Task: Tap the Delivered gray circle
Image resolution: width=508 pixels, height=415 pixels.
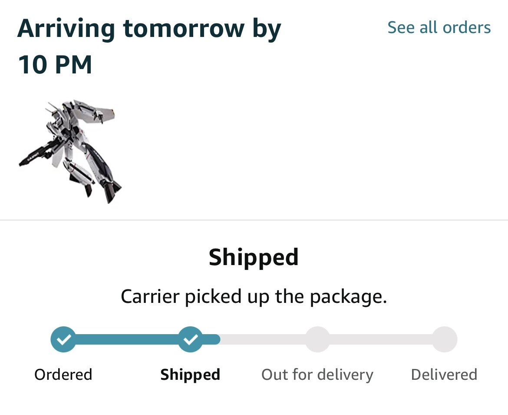Action: point(445,339)
